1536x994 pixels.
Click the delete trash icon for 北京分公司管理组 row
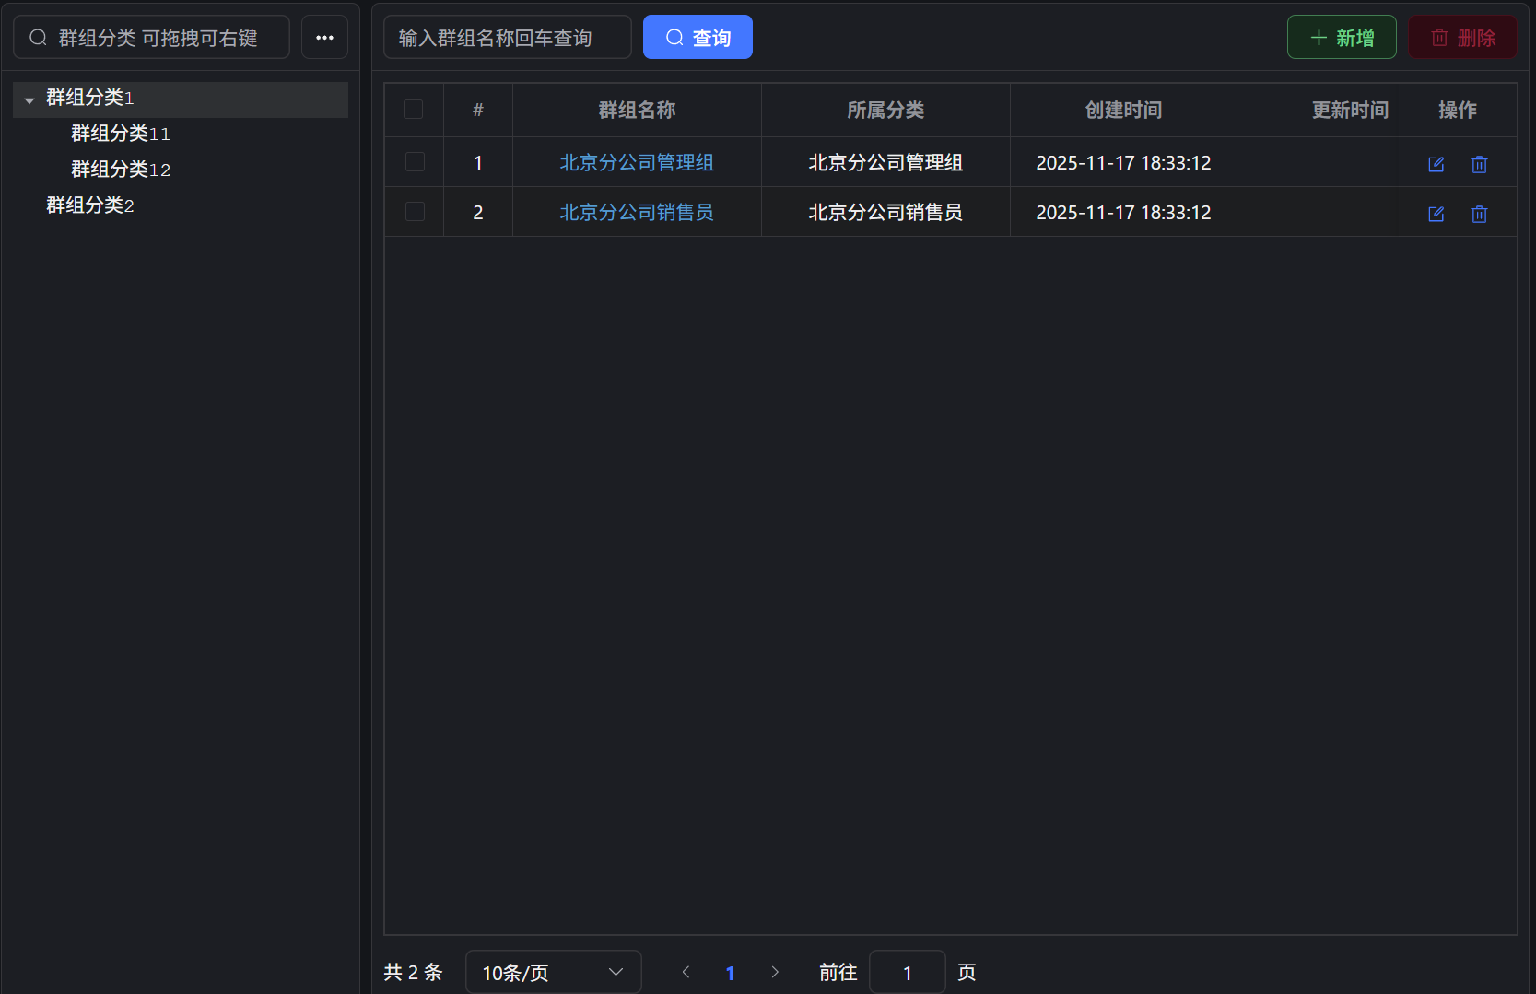coord(1479,164)
